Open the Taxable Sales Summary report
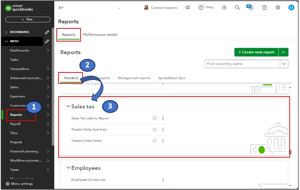Screen dimensions: 300x190 (89, 130)
